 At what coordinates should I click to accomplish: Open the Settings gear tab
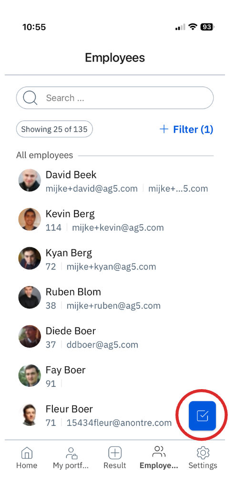click(203, 457)
